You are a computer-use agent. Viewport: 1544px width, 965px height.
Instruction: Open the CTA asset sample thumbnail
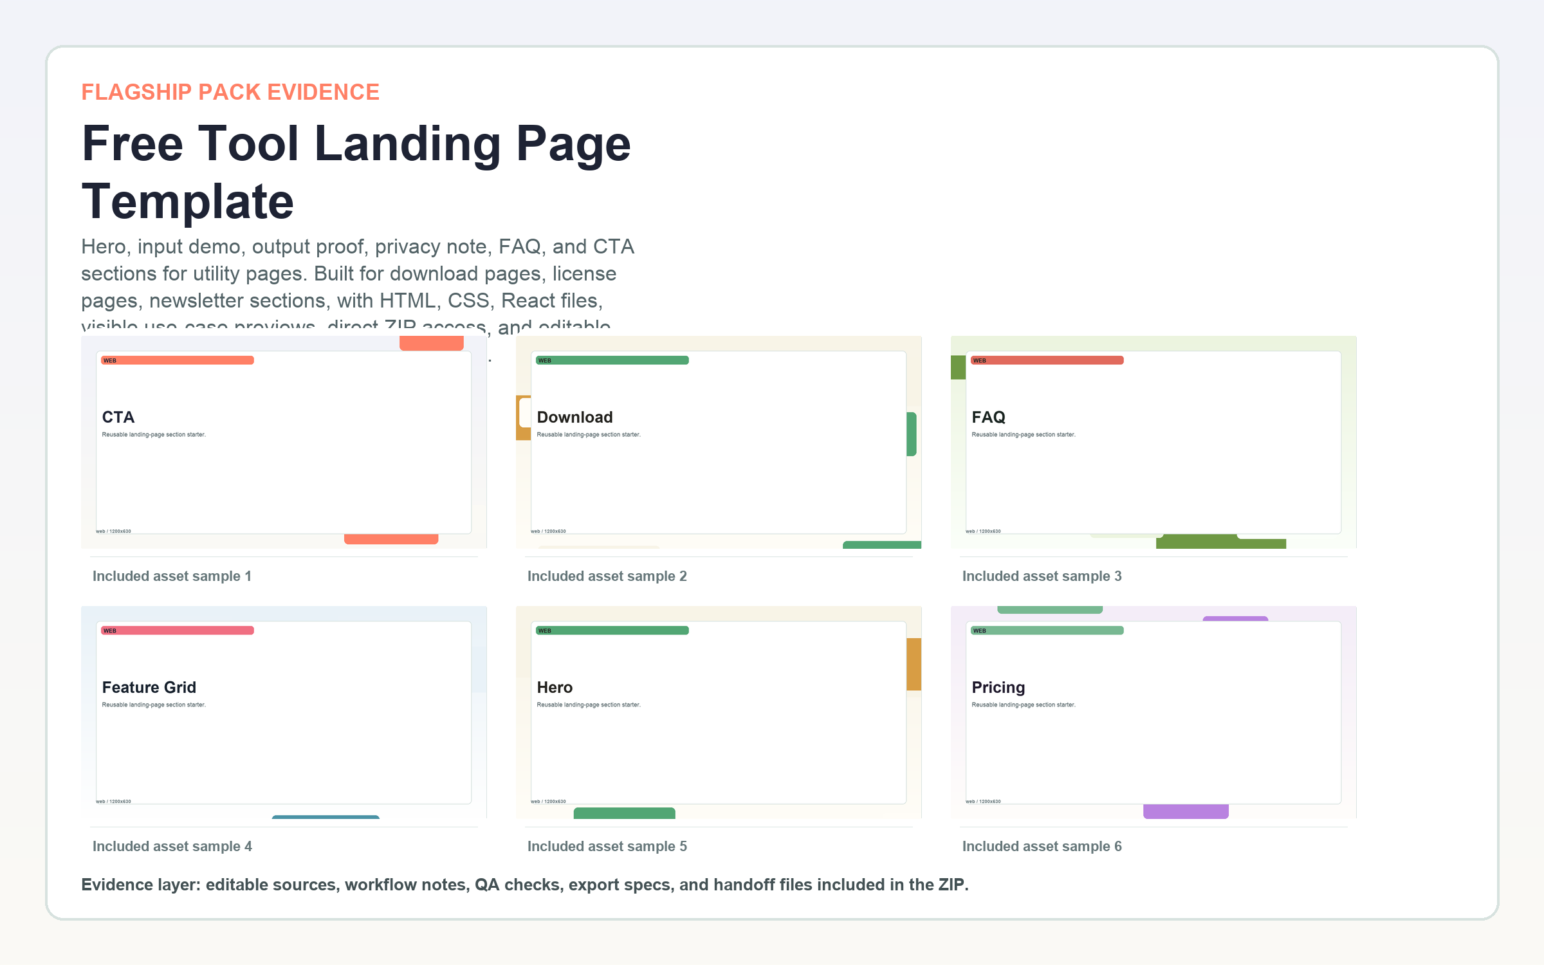click(x=284, y=442)
